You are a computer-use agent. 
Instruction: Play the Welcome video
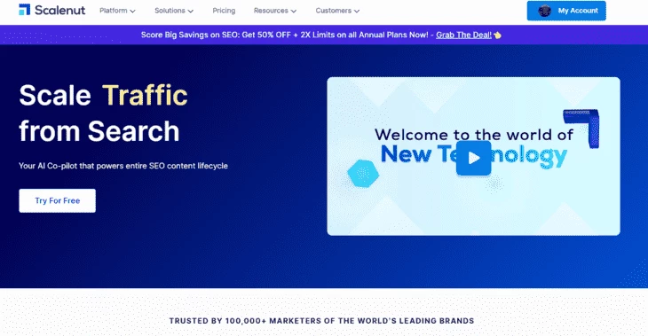point(474,158)
